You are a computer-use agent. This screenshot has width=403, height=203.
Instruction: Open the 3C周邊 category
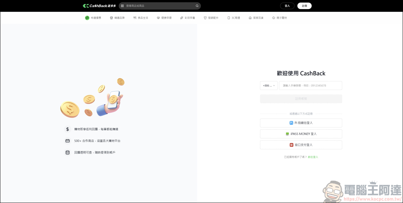point(234,18)
